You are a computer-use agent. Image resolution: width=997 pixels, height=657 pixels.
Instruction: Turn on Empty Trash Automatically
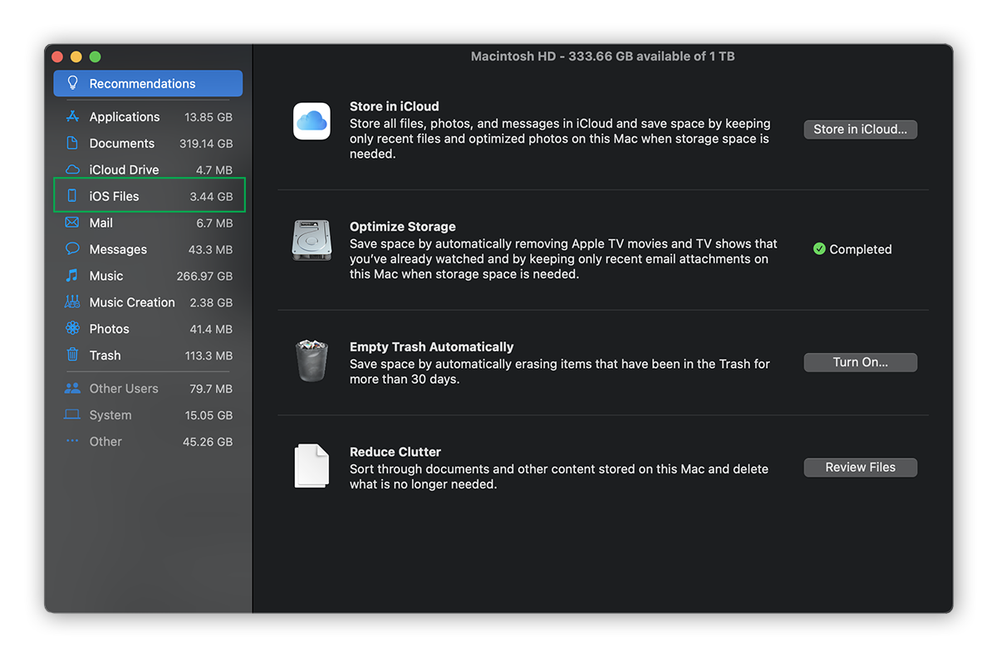(x=860, y=362)
